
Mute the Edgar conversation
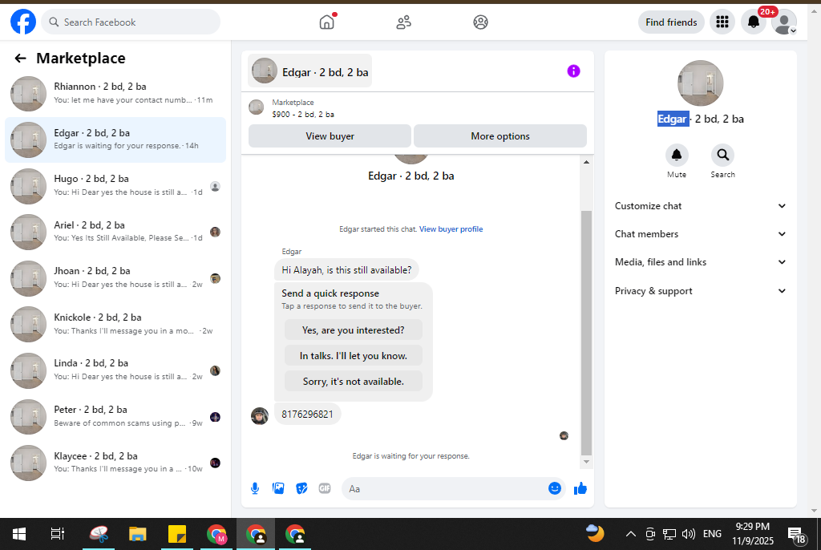pyautogui.click(x=677, y=155)
